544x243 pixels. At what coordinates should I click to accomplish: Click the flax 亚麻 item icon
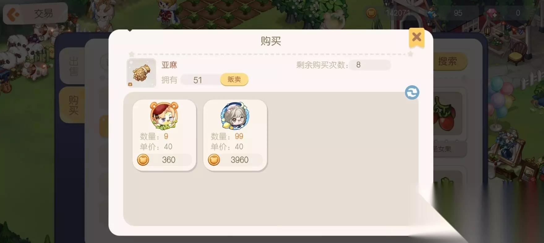[x=141, y=73]
